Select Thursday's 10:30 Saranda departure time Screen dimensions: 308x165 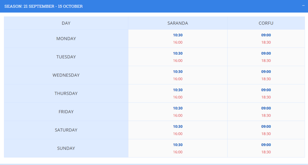click(x=177, y=90)
